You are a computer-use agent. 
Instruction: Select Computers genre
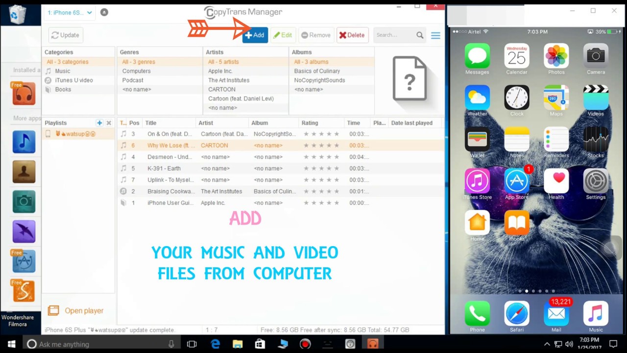tap(136, 71)
